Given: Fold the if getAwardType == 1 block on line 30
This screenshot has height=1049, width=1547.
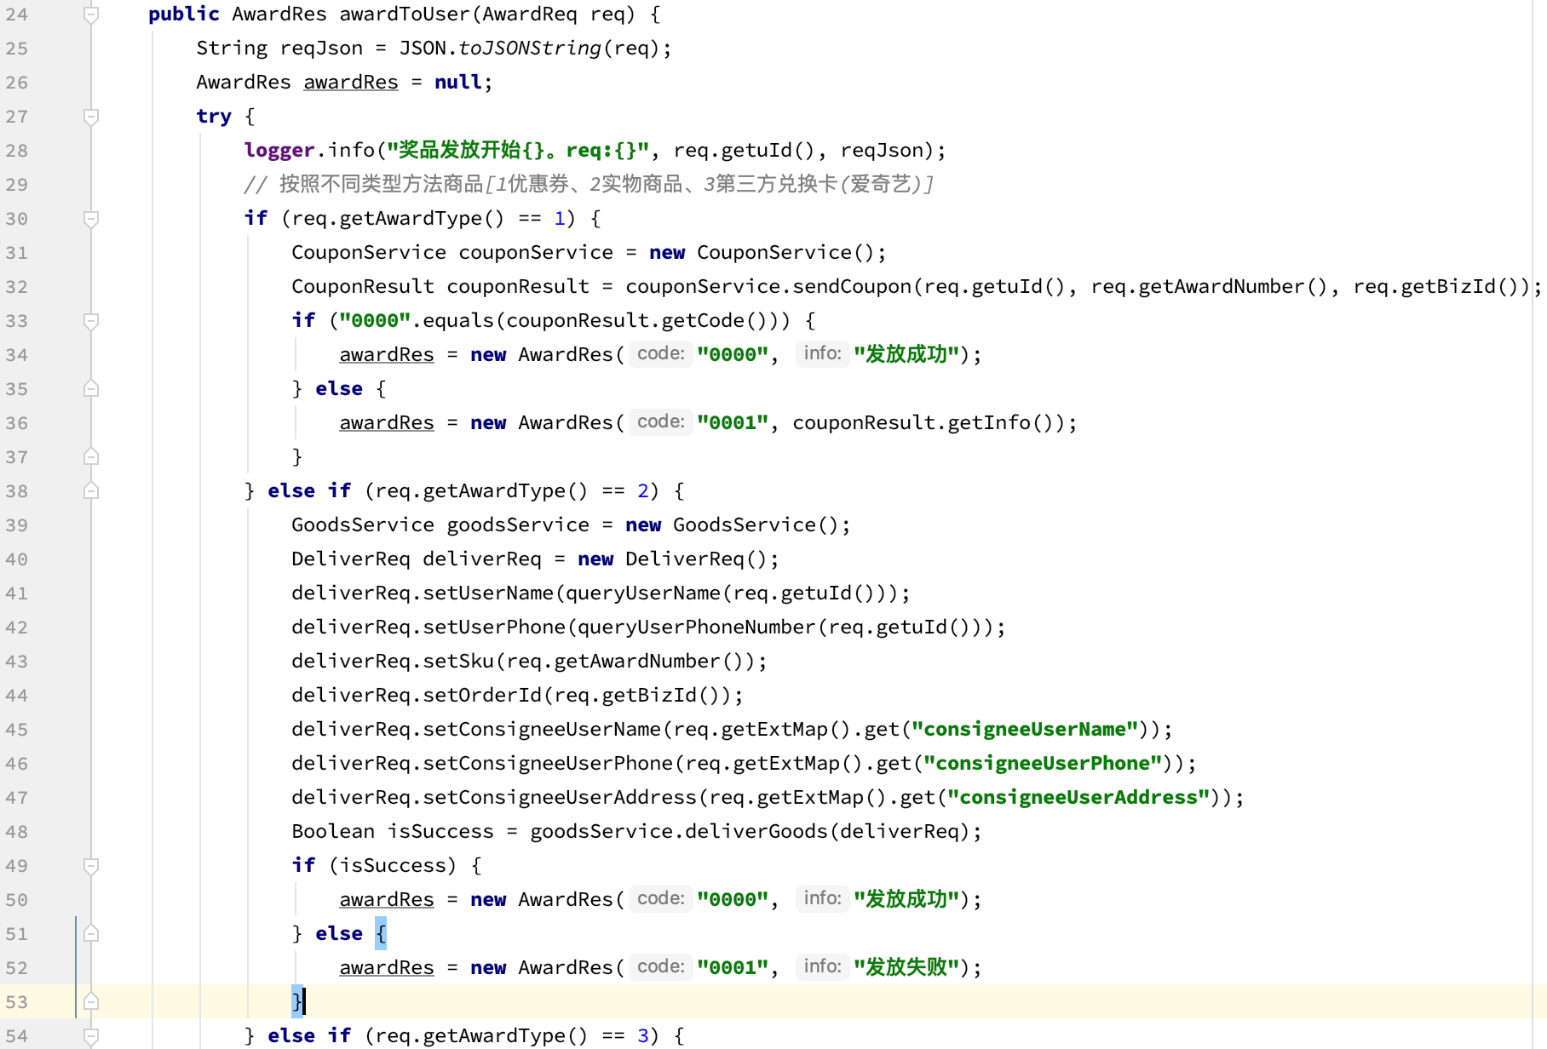Looking at the screenshot, I should pos(91,219).
